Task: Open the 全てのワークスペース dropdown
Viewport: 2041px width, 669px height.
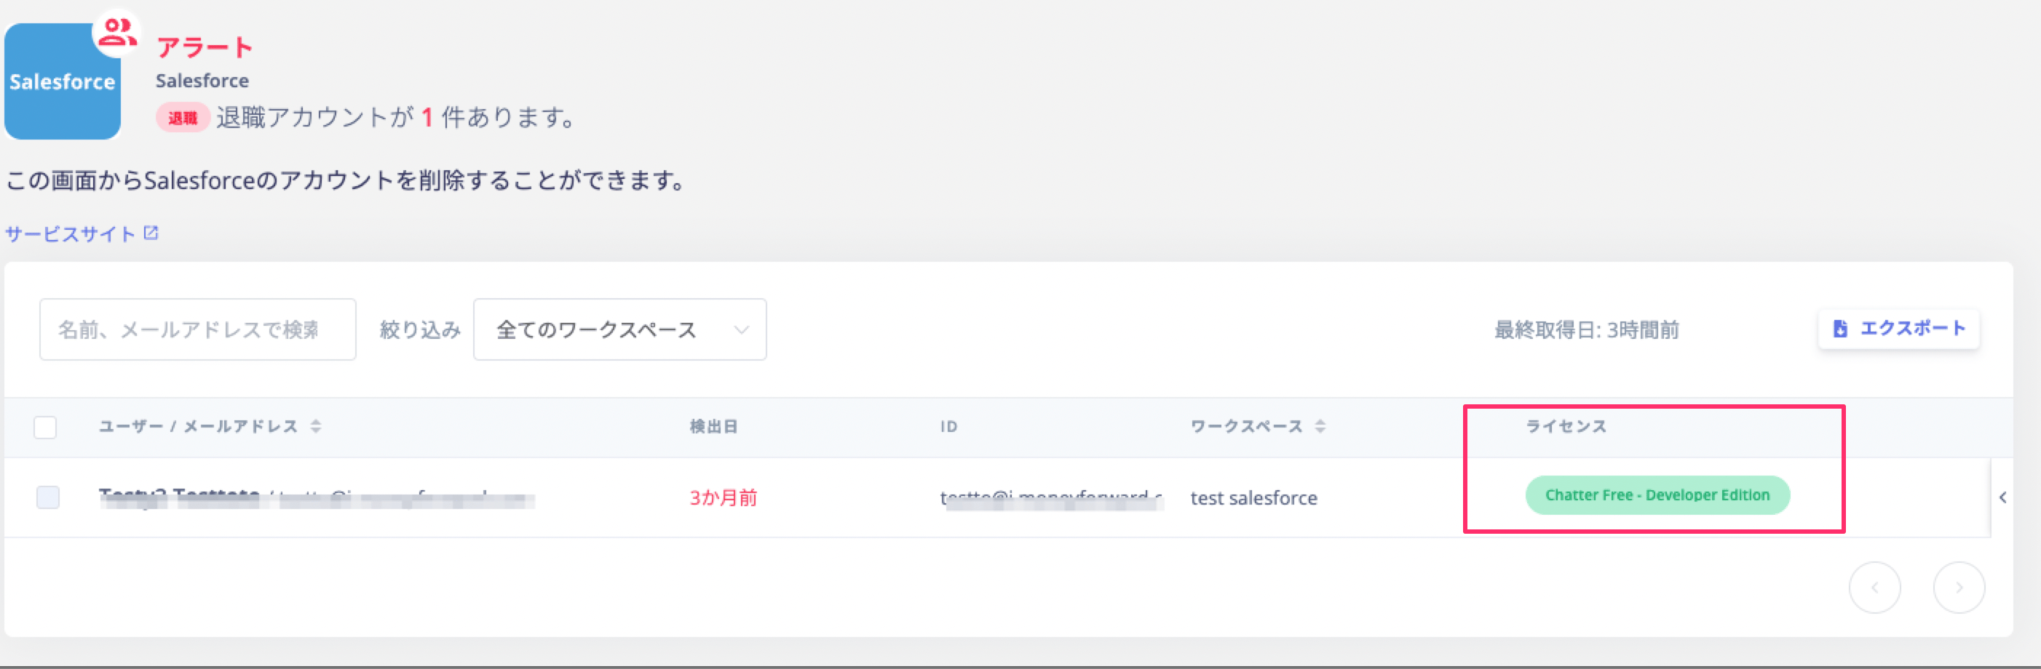Action: (619, 329)
